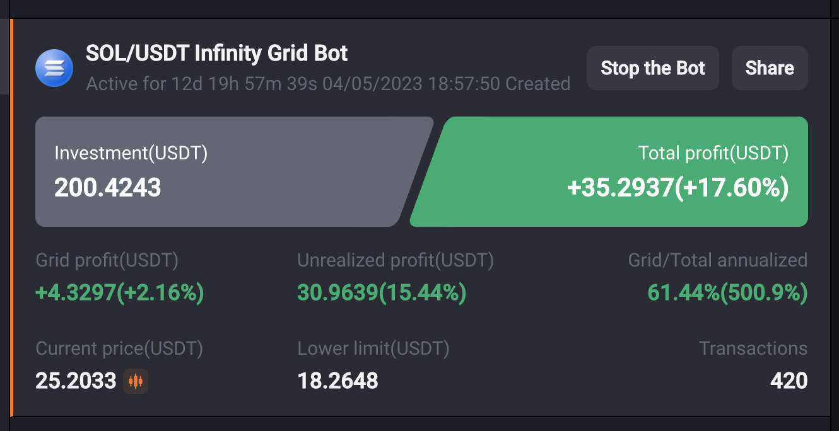Image resolution: width=839 pixels, height=431 pixels.
Task: Click the Stop the Bot button
Action: [653, 68]
